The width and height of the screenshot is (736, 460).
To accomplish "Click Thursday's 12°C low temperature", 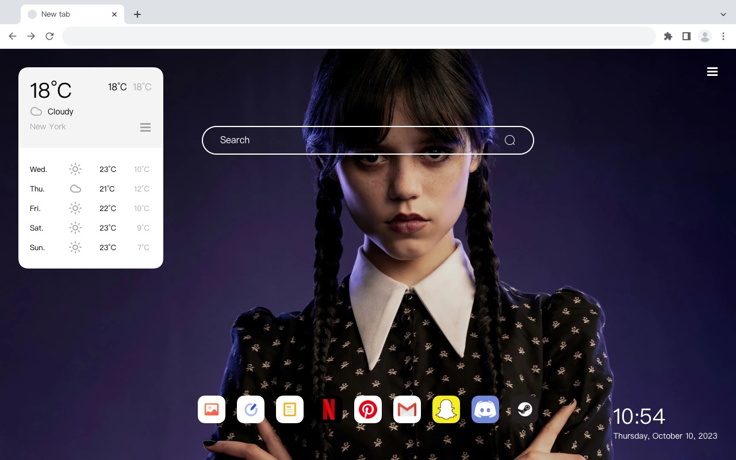I will coord(141,189).
